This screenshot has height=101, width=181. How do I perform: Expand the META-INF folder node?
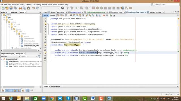point(9,24)
